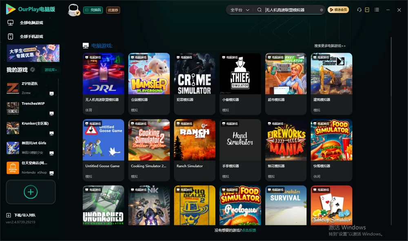Open the robot mech game card
408x241 pixels.
point(149,205)
